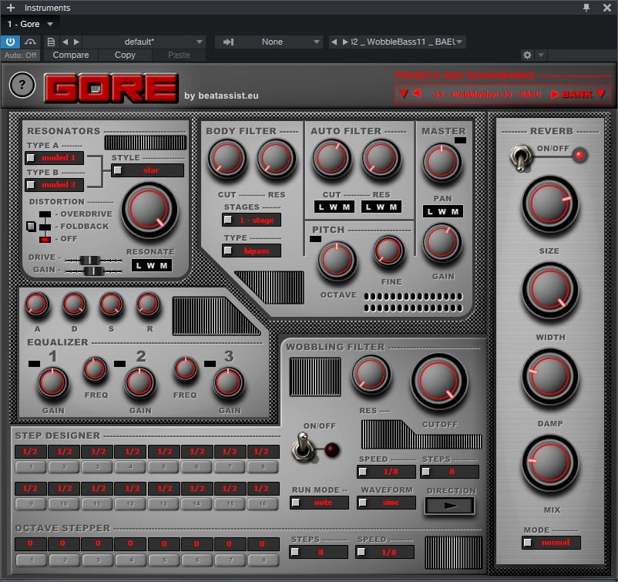Toggle the Wobbling Filter on/off switch

click(x=304, y=446)
